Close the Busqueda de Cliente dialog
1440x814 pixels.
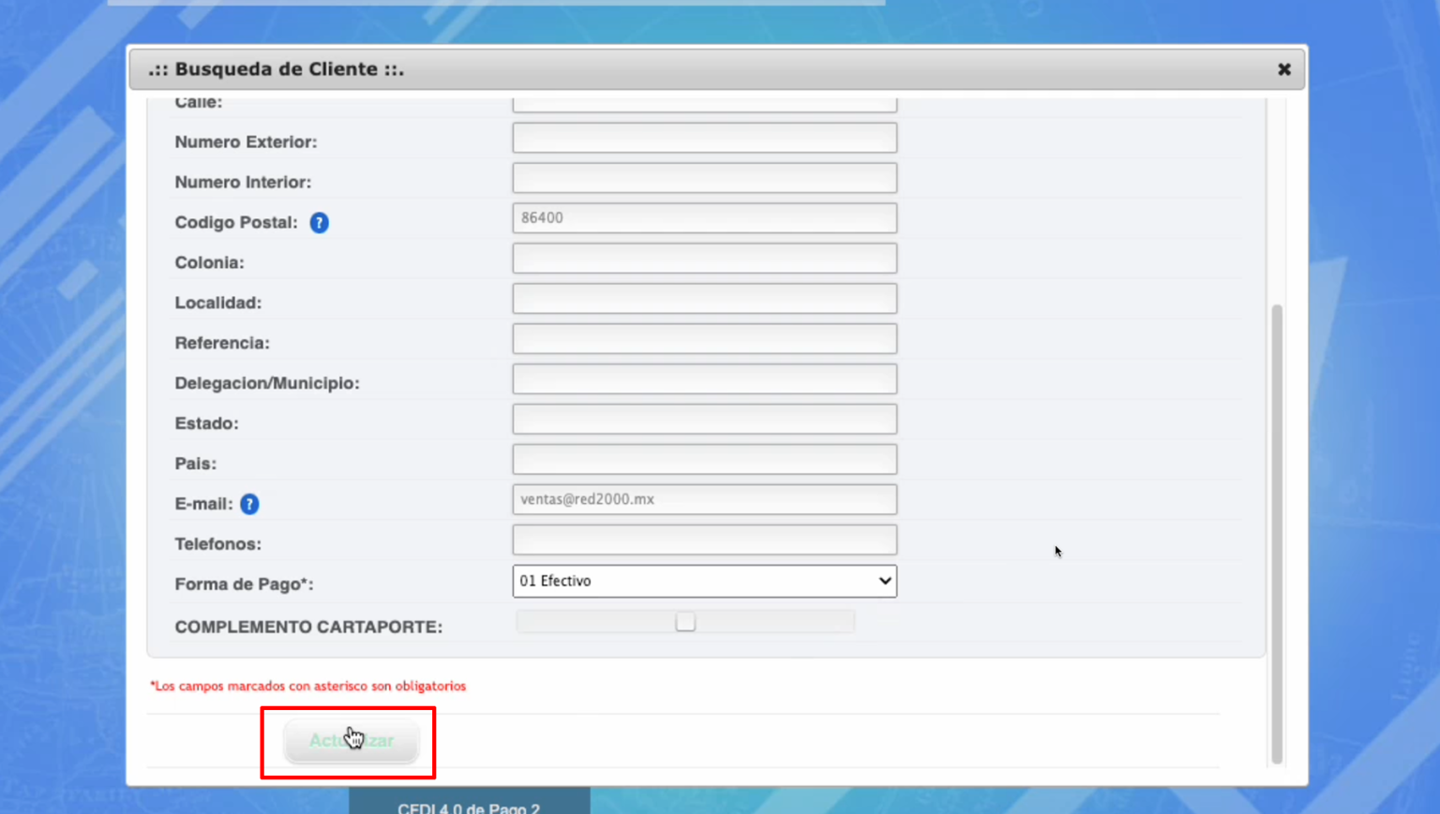[x=1283, y=69]
